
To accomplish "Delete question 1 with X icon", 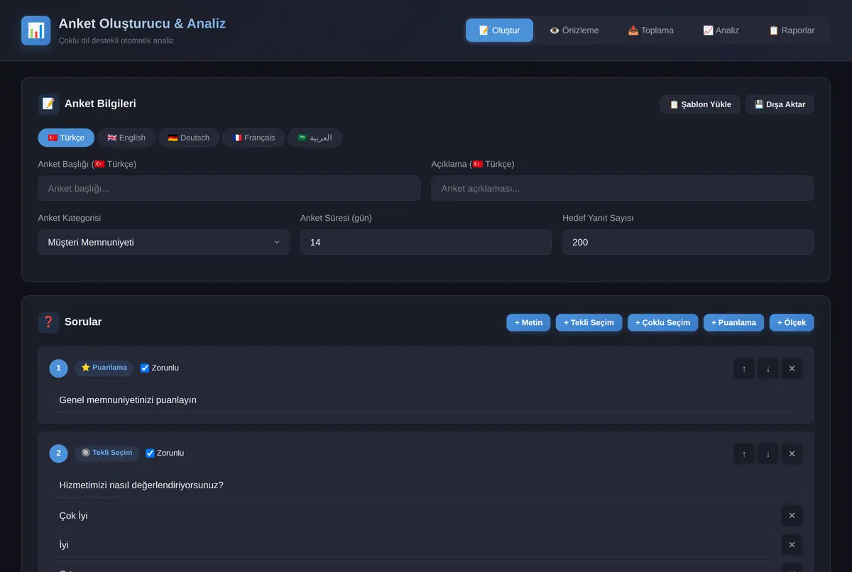I will point(792,368).
